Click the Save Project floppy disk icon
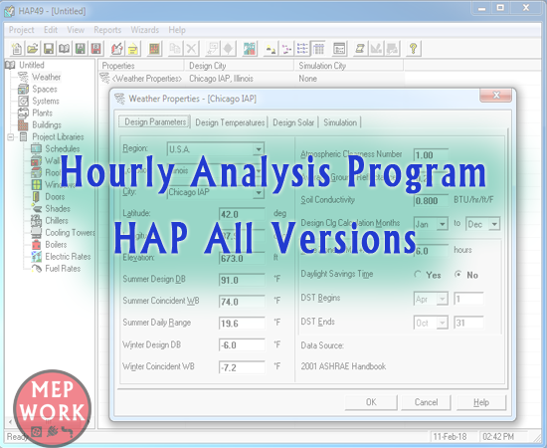 tap(49, 49)
